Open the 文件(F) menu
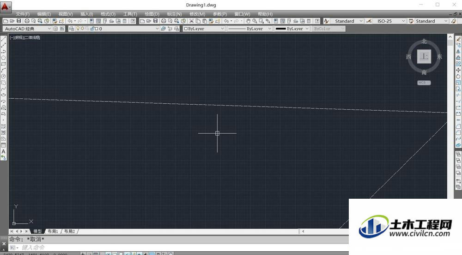The width and height of the screenshot is (462, 255). tap(23, 14)
